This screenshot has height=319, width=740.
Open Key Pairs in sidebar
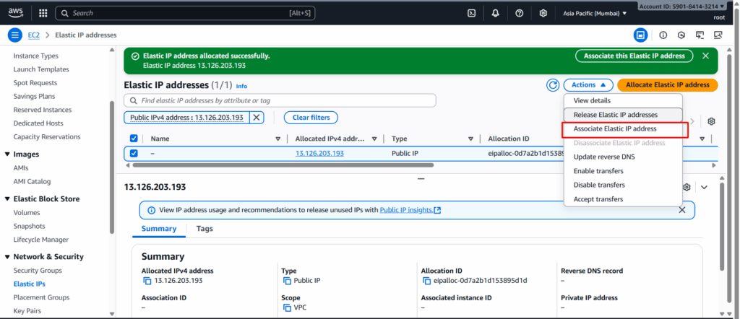click(27, 311)
